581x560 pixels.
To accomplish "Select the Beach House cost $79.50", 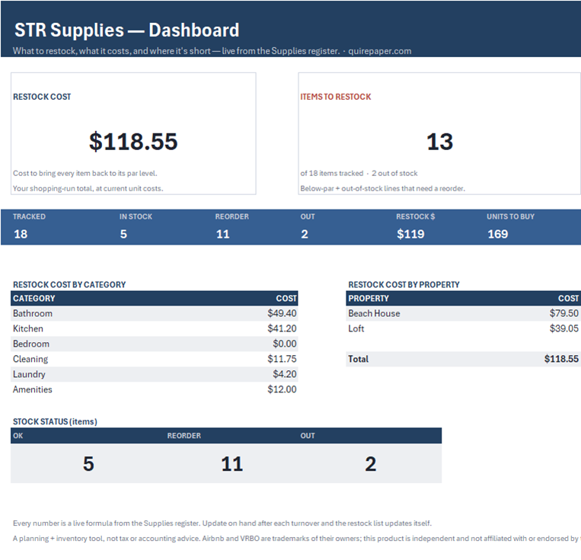I will point(564,313).
